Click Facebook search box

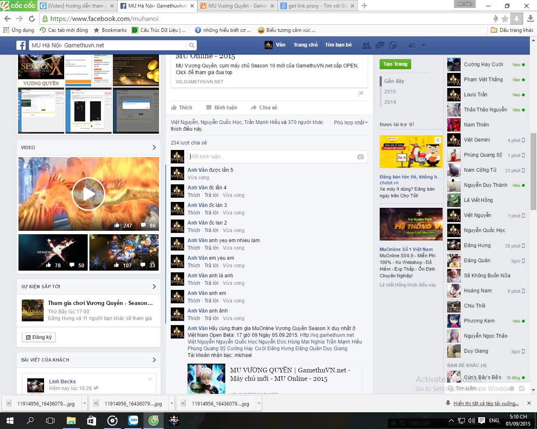point(108,45)
